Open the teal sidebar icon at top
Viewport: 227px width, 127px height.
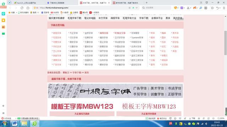3,14
